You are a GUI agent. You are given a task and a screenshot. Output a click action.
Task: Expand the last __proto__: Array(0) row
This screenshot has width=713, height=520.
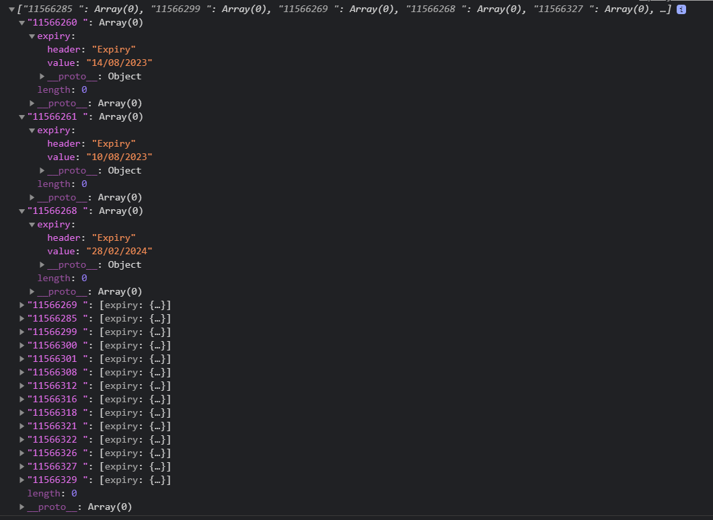22,507
